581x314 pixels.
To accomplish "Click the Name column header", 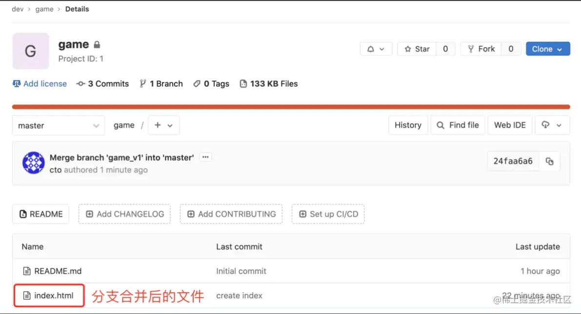I will (33, 247).
